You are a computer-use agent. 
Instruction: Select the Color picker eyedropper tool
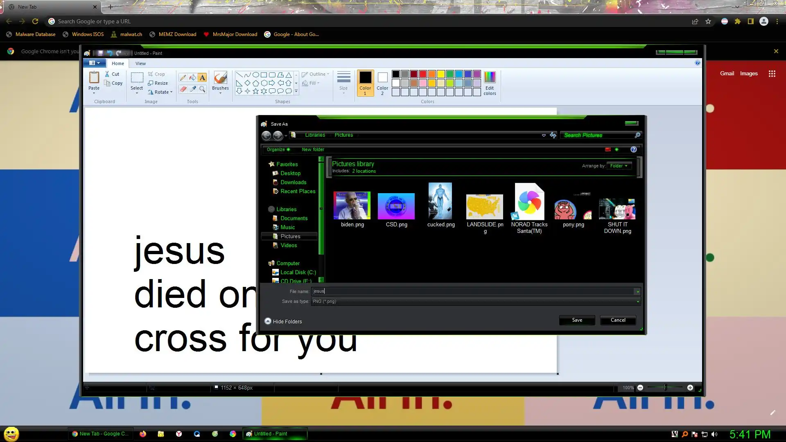pyautogui.click(x=192, y=89)
